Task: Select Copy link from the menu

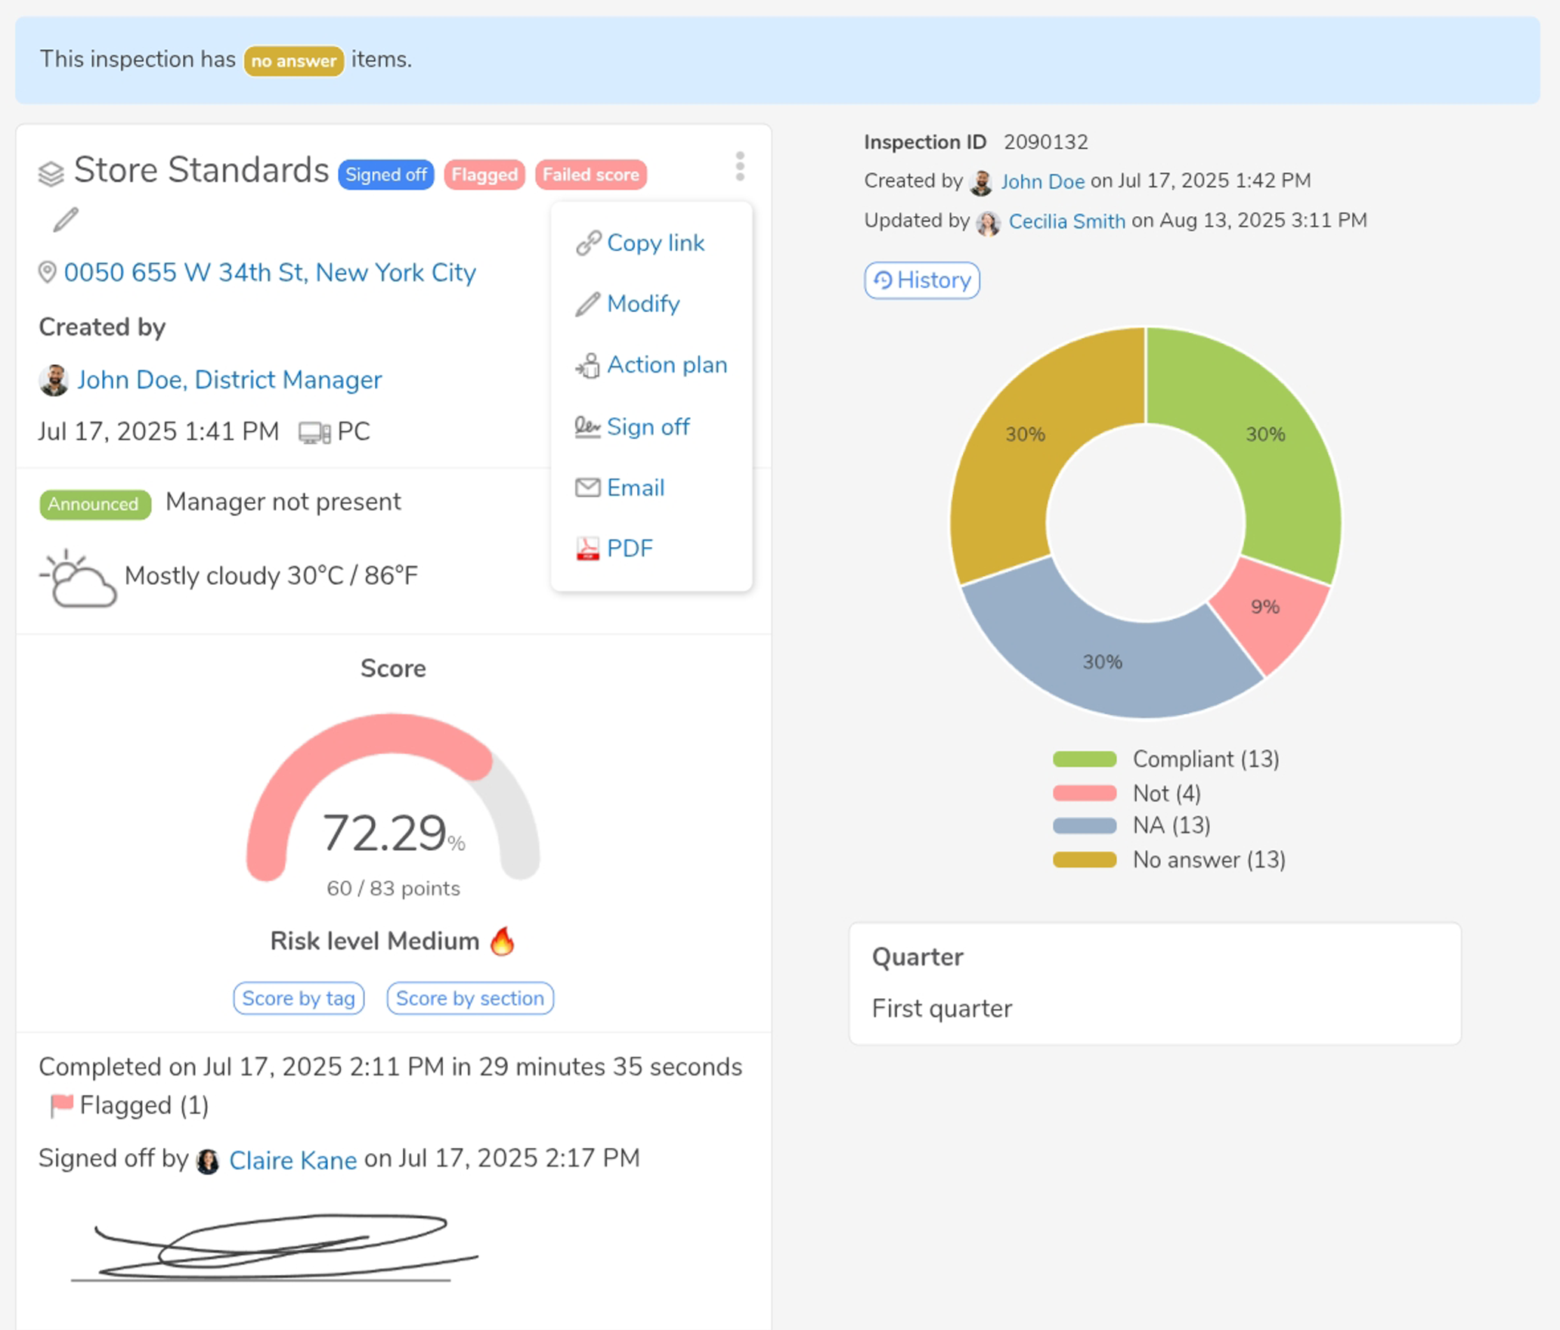Action: point(655,243)
